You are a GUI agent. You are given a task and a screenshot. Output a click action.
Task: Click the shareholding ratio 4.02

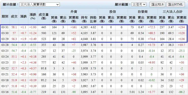pos(93,27)
